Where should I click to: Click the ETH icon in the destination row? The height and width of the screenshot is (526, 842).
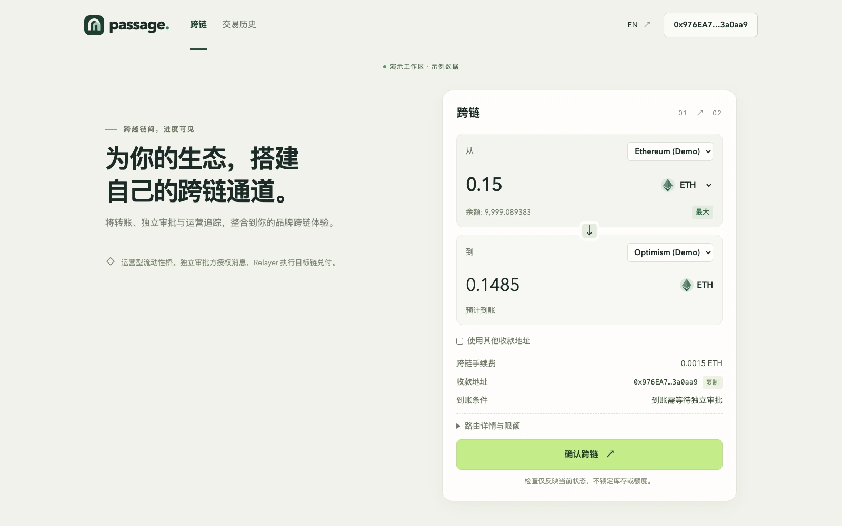click(x=686, y=285)
